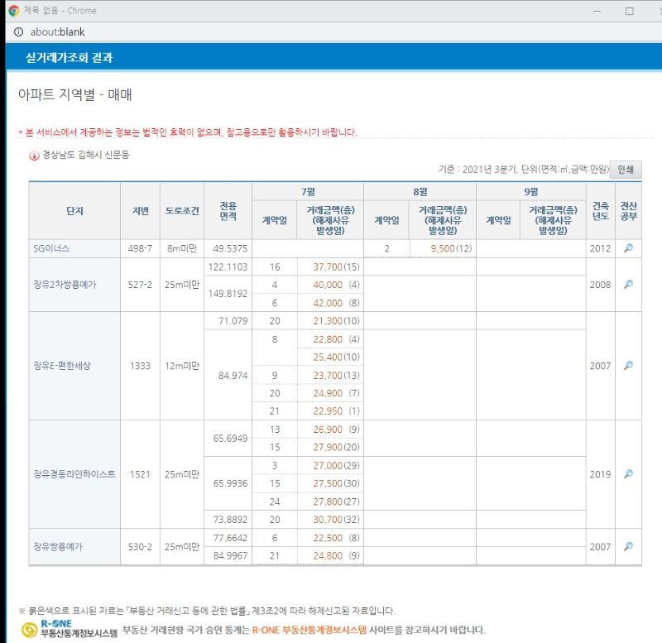The width and height of the screenshot is (662, 643).
Task: Click the price 42,000 (8)
Action: click(x=336, y=303)
